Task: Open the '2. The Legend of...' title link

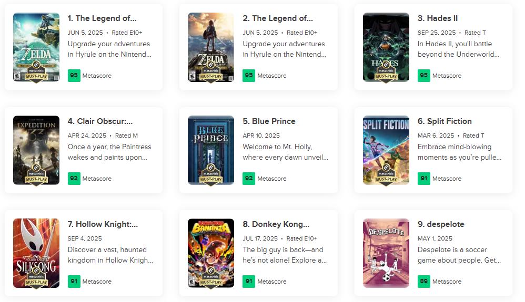Action: (278, 18)
